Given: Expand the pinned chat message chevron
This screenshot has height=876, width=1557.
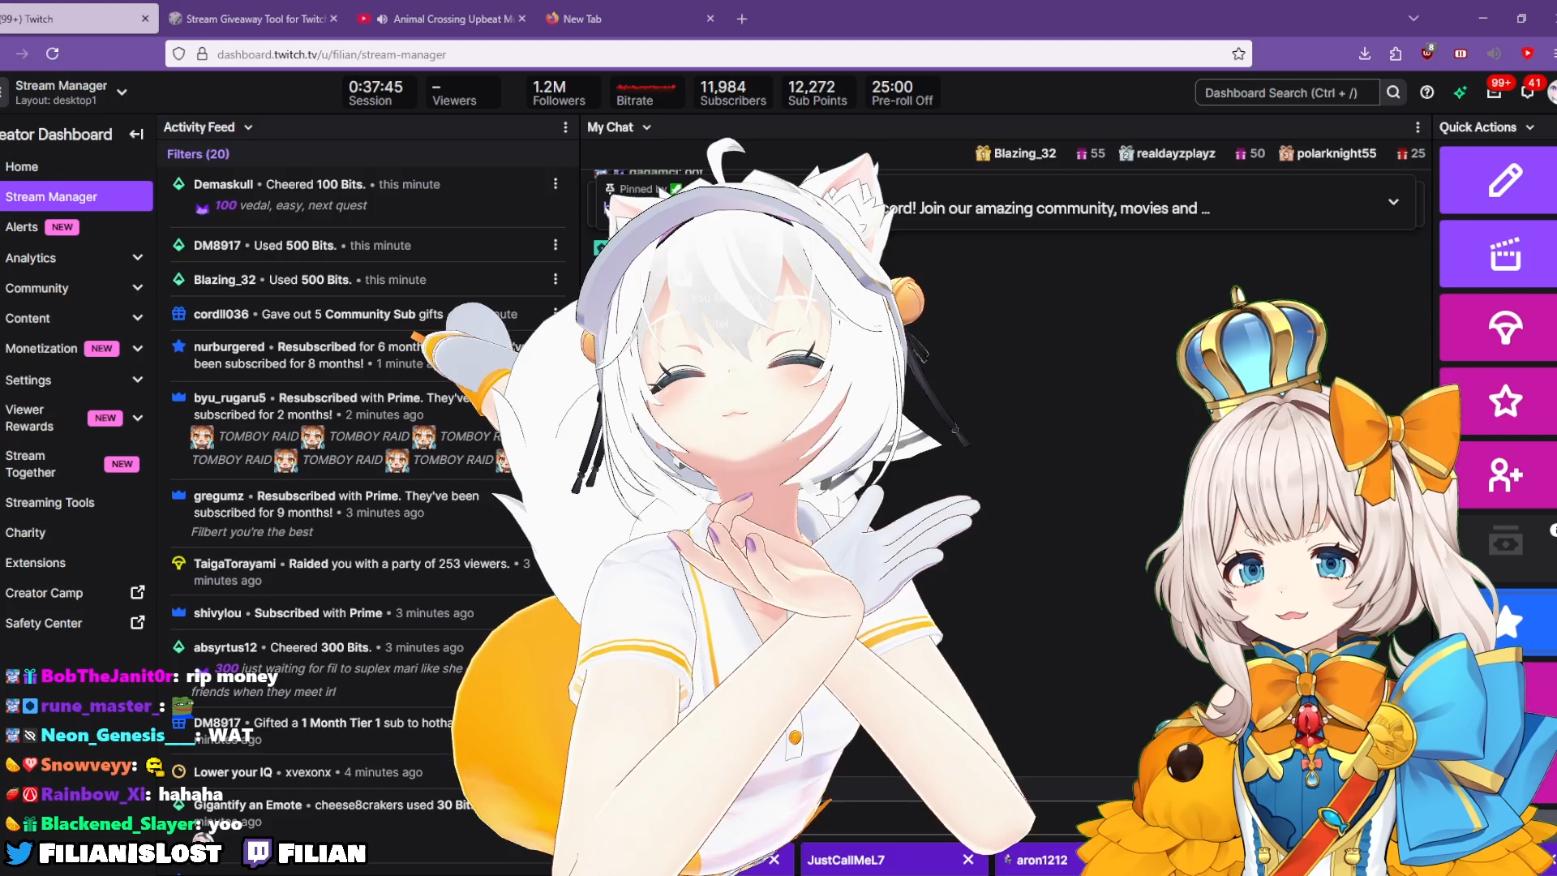Looking at the screenshot, I should [x=1393, y=202].
